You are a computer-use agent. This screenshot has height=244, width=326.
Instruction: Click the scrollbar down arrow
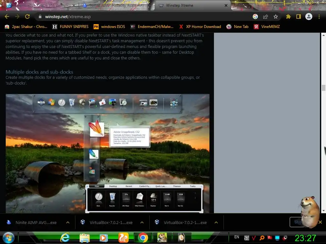click(x=323, y=211)
